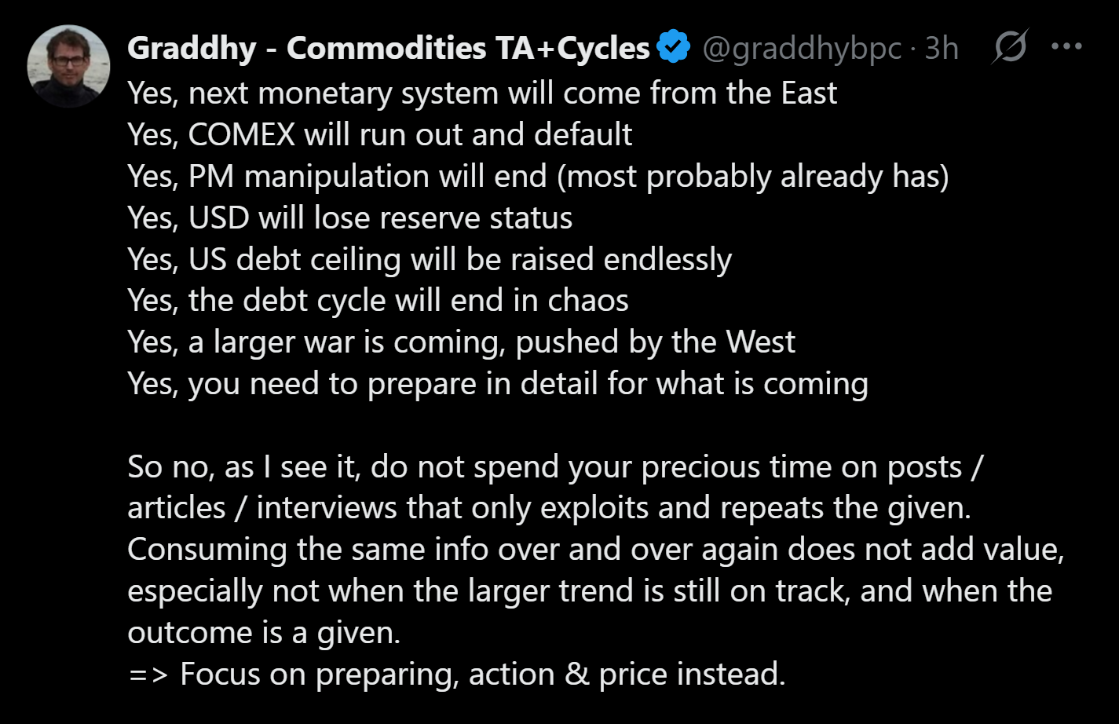Click the 3h post timestamp
Screen dimensions: 1119x724
tap(942, 49)
